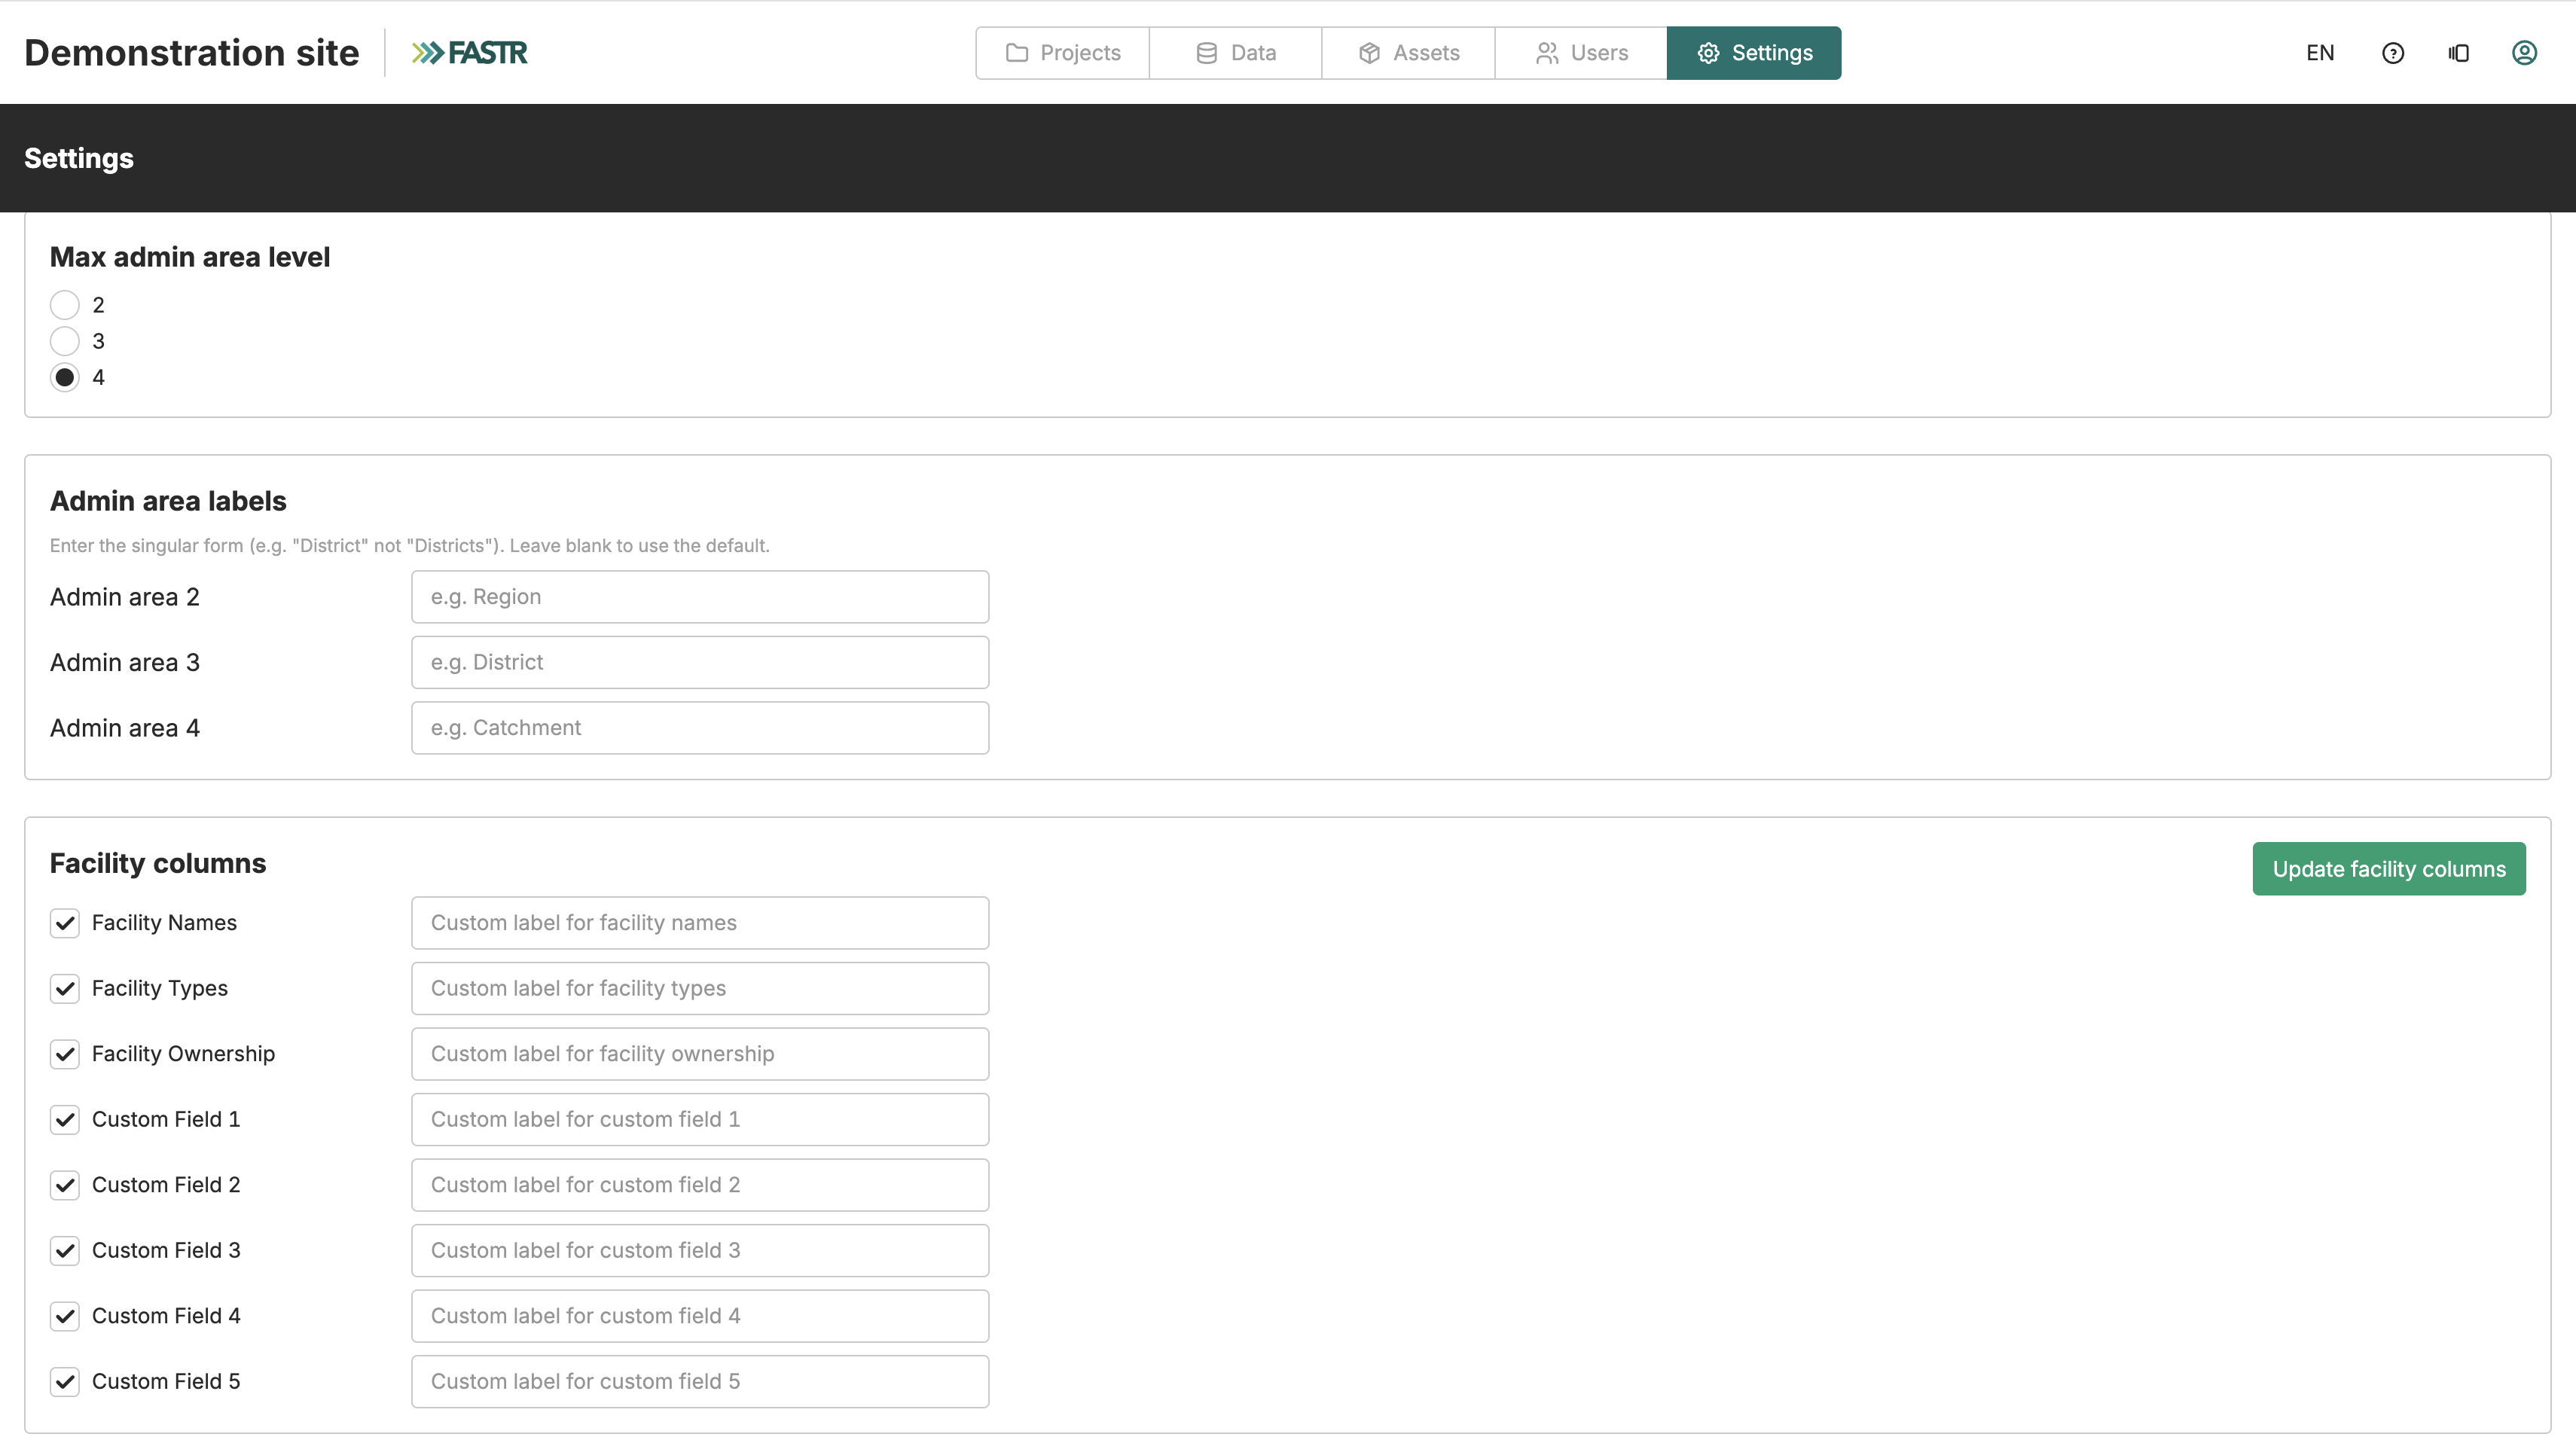Open the user profile icon
This screenshot has height=1434, width=2576.
tap(2524, 53)
